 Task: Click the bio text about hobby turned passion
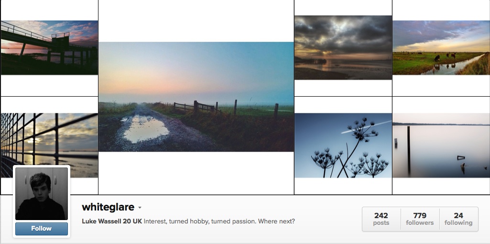pos(219,221)
